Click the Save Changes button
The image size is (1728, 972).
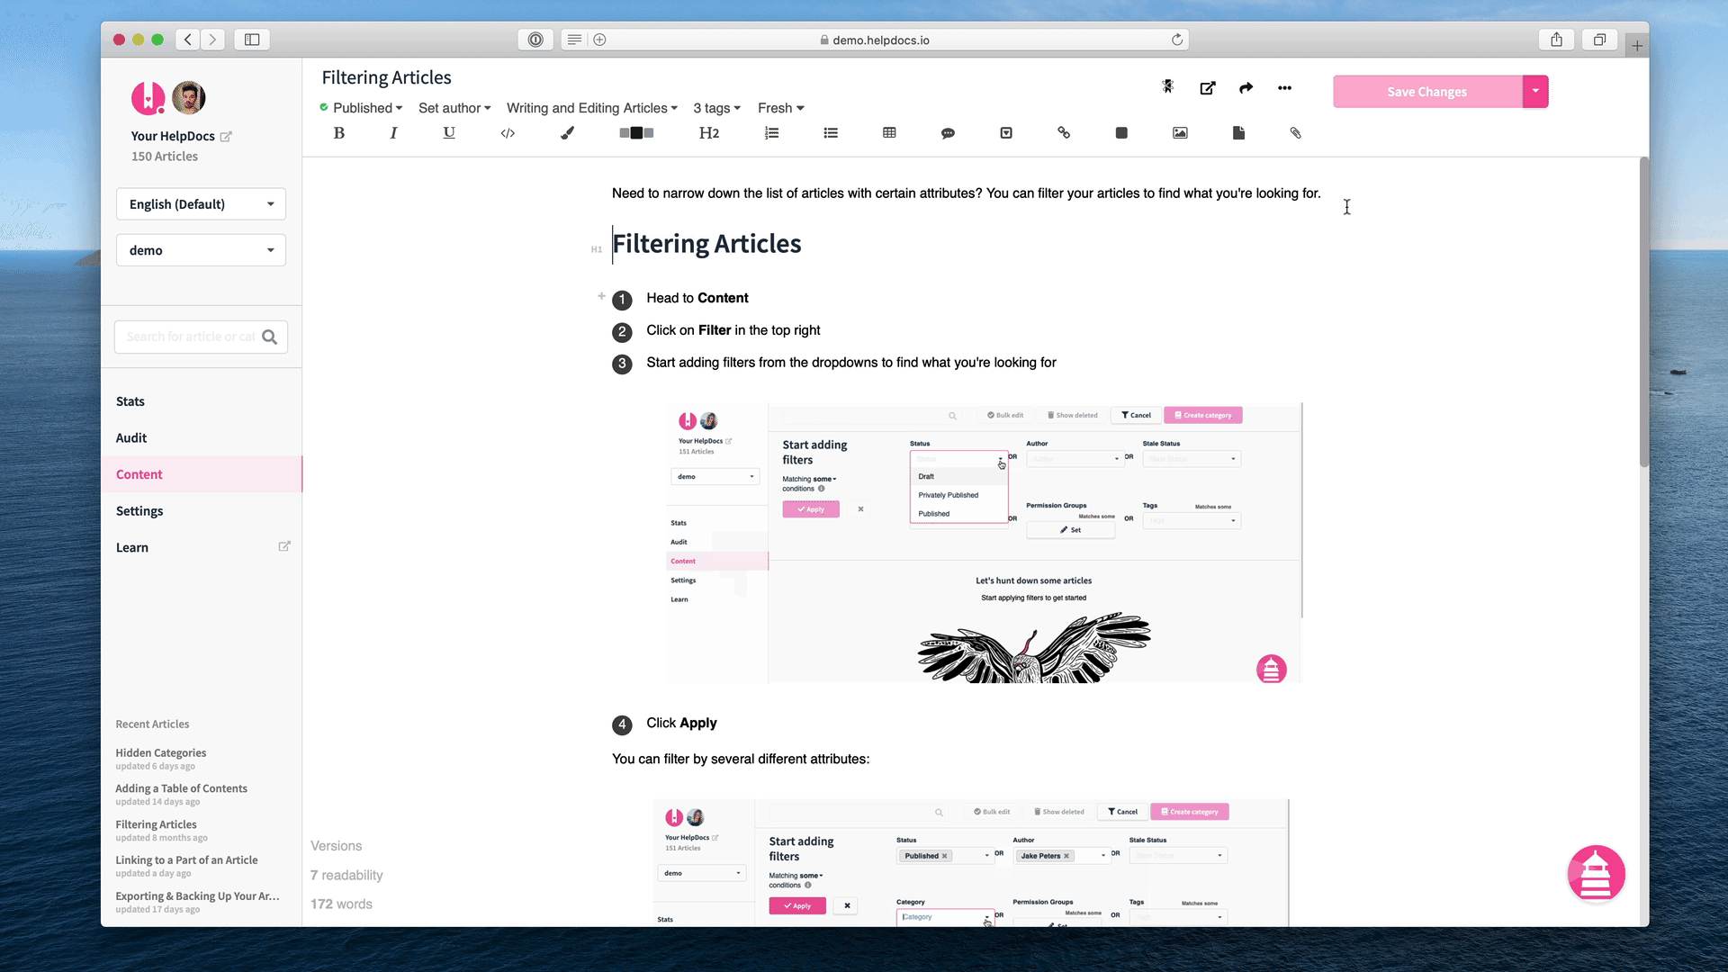(1427, 92)
